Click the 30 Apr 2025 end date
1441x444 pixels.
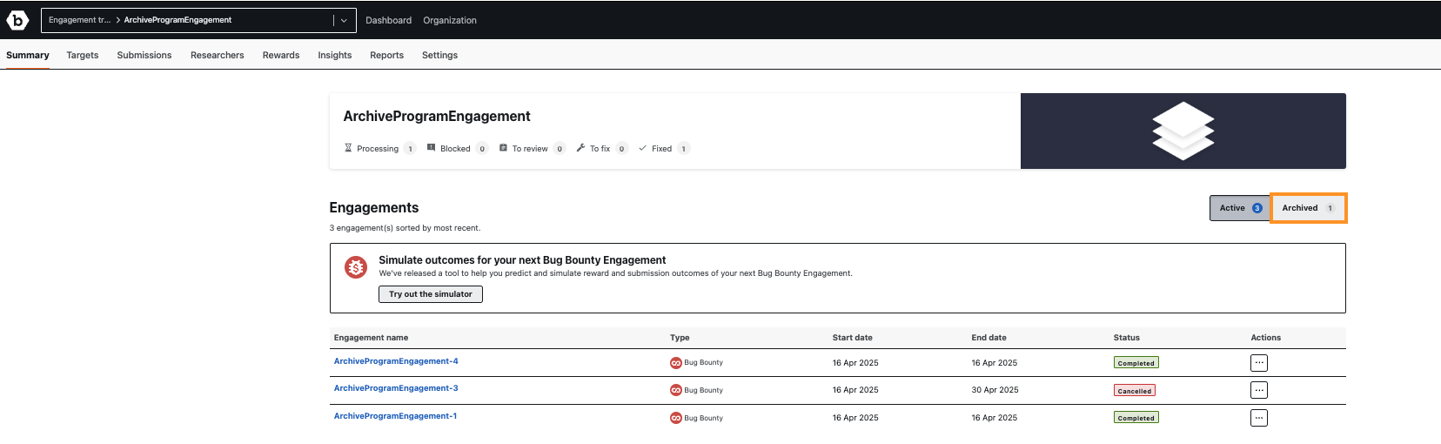[995, 390]
